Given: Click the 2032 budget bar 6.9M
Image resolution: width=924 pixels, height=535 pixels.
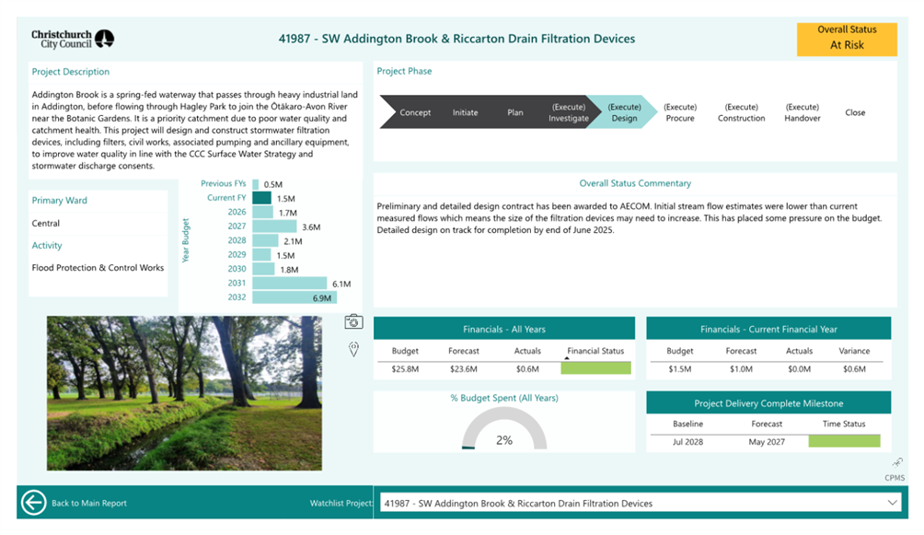Looking at the screenshot, I should click(295, 297).
